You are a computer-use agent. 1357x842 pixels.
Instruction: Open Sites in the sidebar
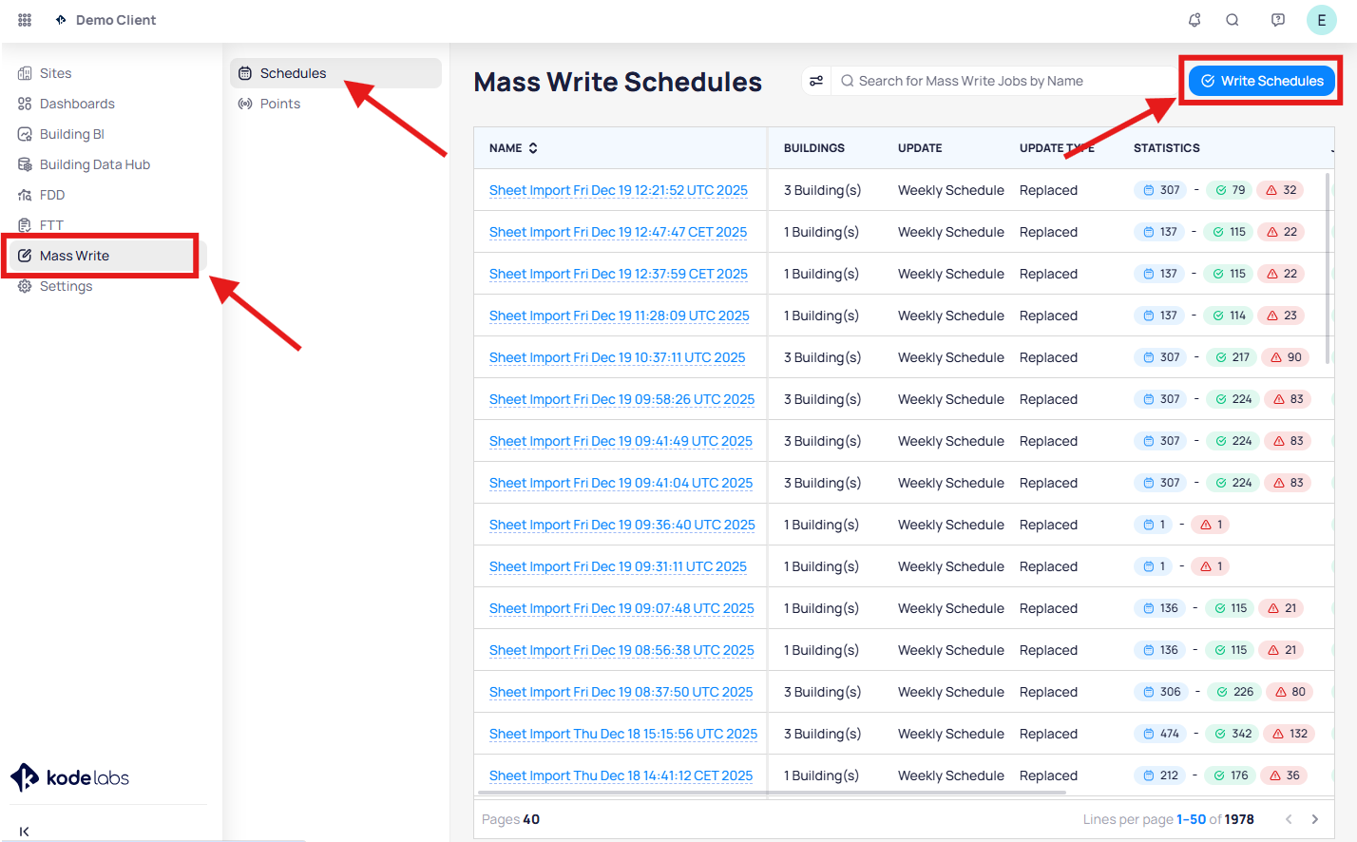click(x=55, y=73)
